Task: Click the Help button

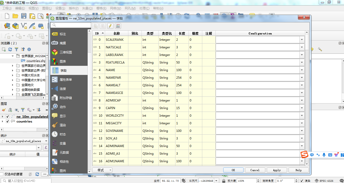Action: [x=298, y=170]
